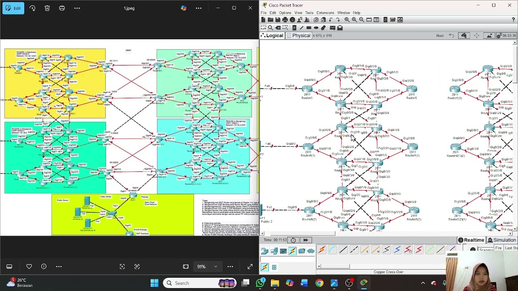
Task: Open the Edit menu in Packet Tracer
Action: [273, 13]
